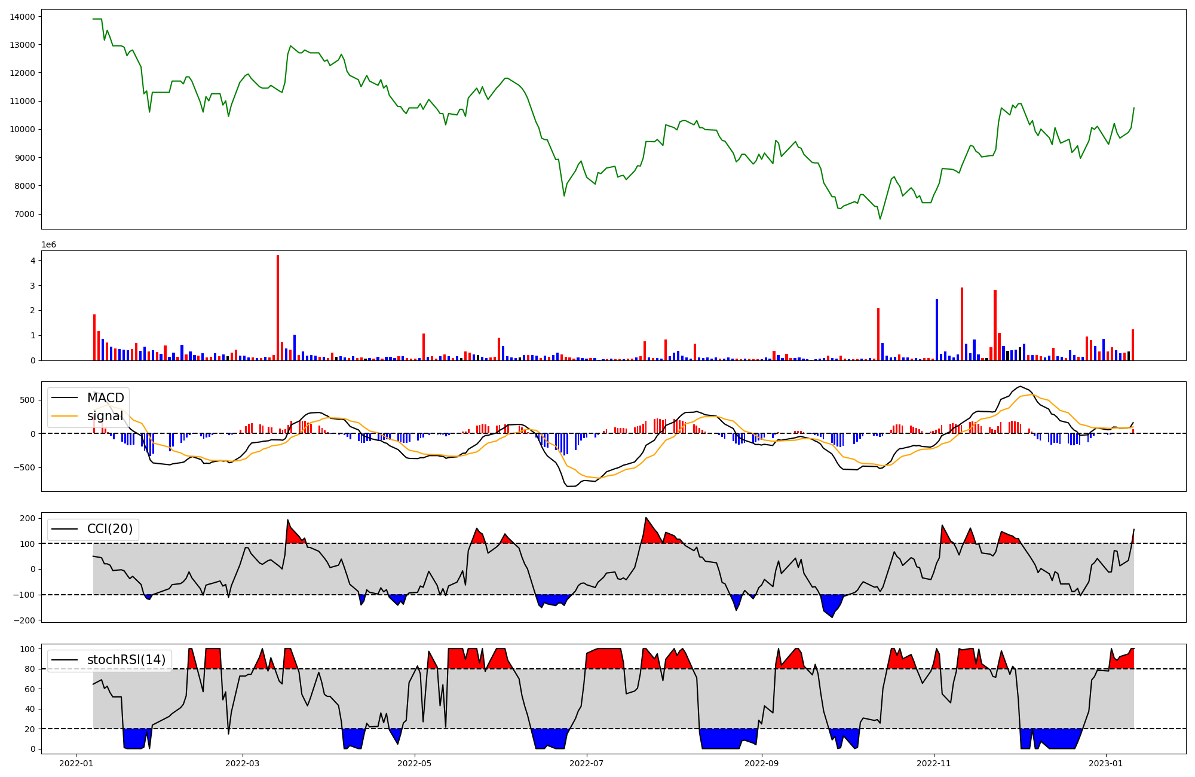The width and height of the screenshot is (1195, 777).
Task: Click the 2022-09 date tick label
Action: (x=762, y=763)
